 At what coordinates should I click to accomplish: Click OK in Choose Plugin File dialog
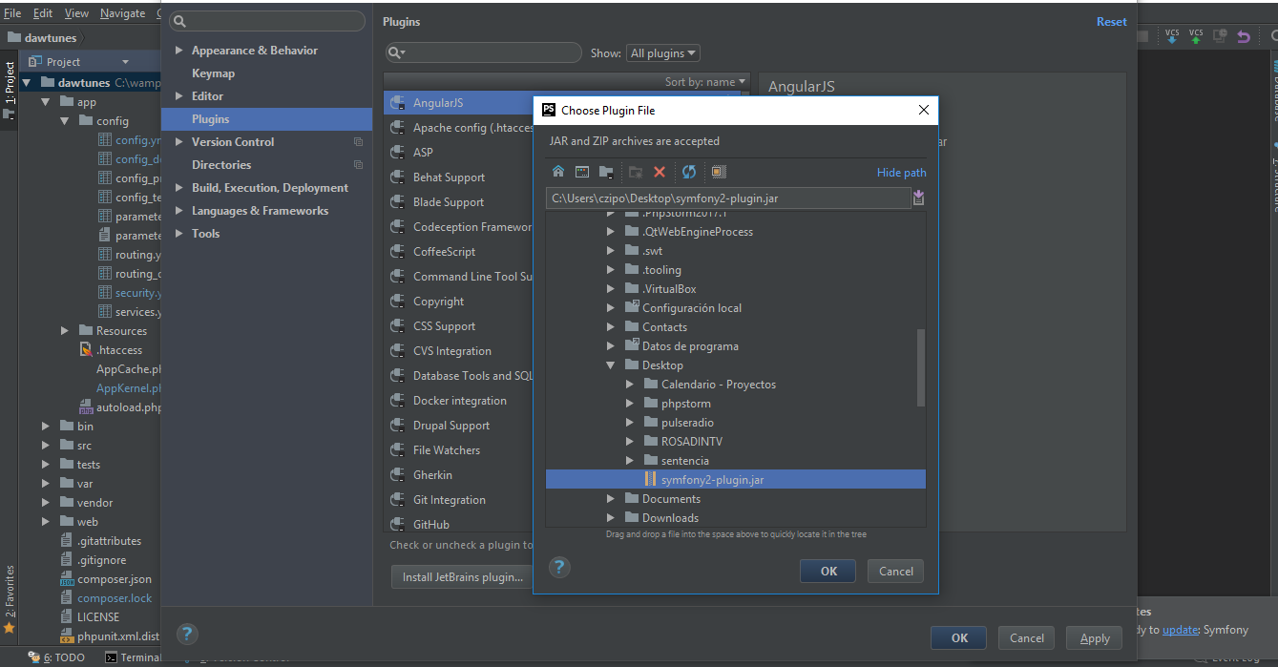pyautogui.click(x=828, y=571)
